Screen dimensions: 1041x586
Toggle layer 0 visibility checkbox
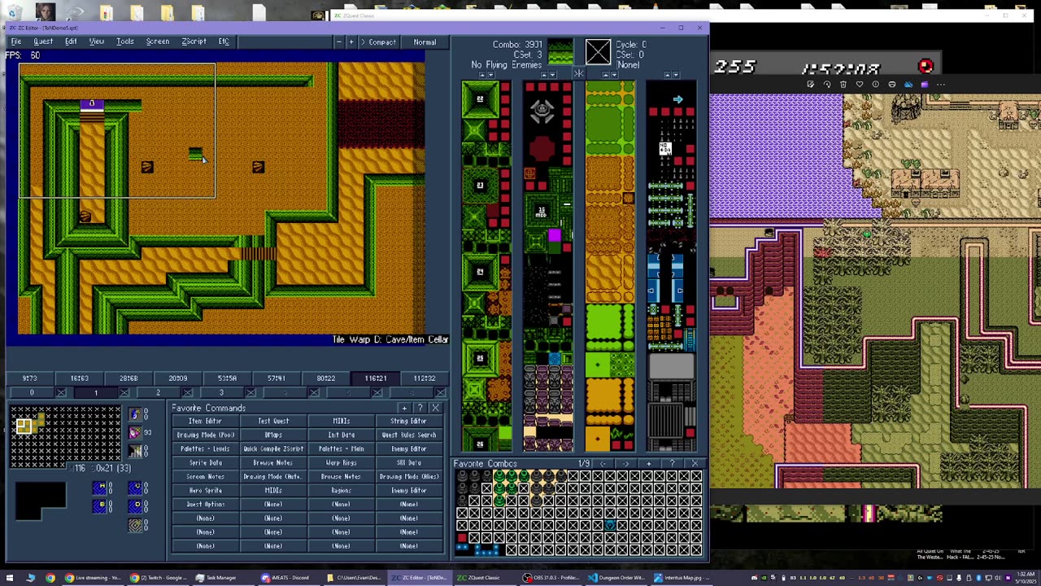pos(61,392)
